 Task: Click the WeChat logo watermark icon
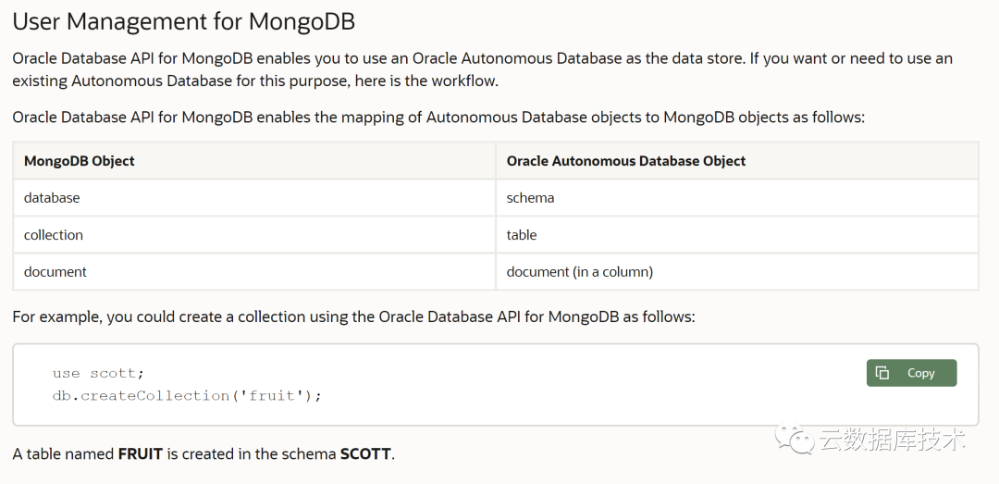(795, 439)
